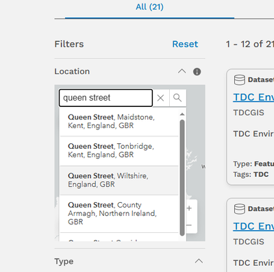Open the Location info icon

pos(197,72)
